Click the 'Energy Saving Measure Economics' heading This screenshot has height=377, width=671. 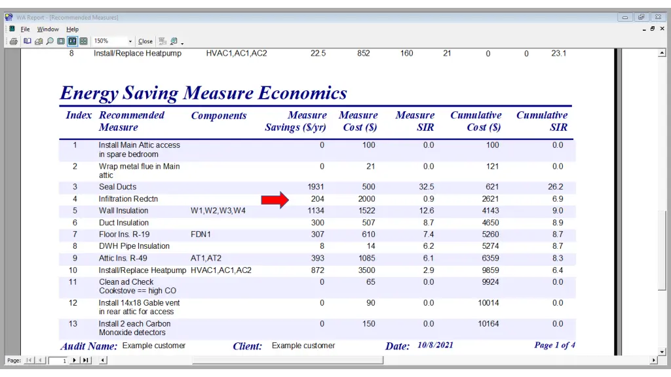click(x=203, y=93)
